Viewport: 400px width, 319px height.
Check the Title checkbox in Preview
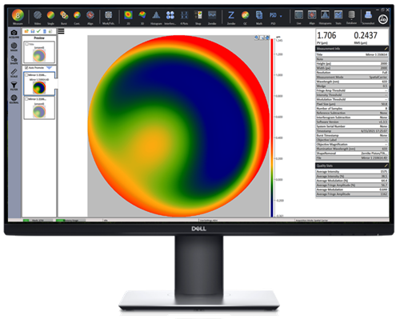27,44
